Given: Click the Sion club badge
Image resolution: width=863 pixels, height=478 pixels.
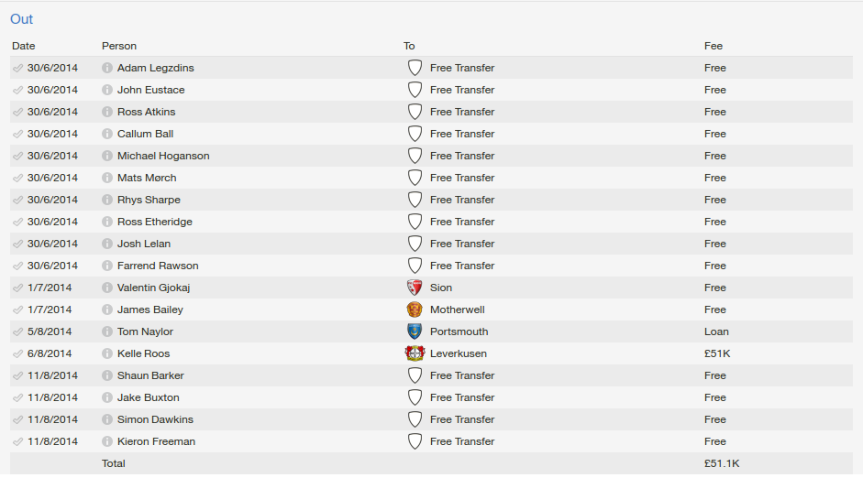Looking at the screenshot, I should point(415,288).
